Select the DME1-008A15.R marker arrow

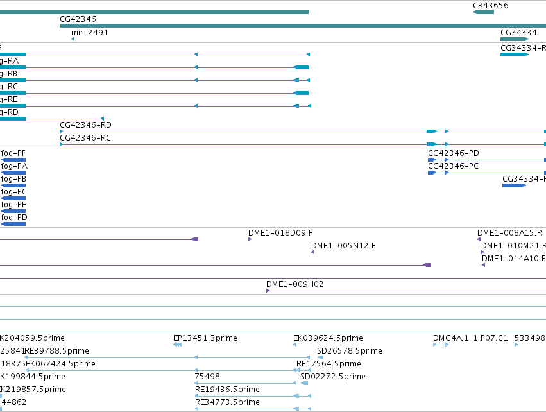click(x=479, y=239)
